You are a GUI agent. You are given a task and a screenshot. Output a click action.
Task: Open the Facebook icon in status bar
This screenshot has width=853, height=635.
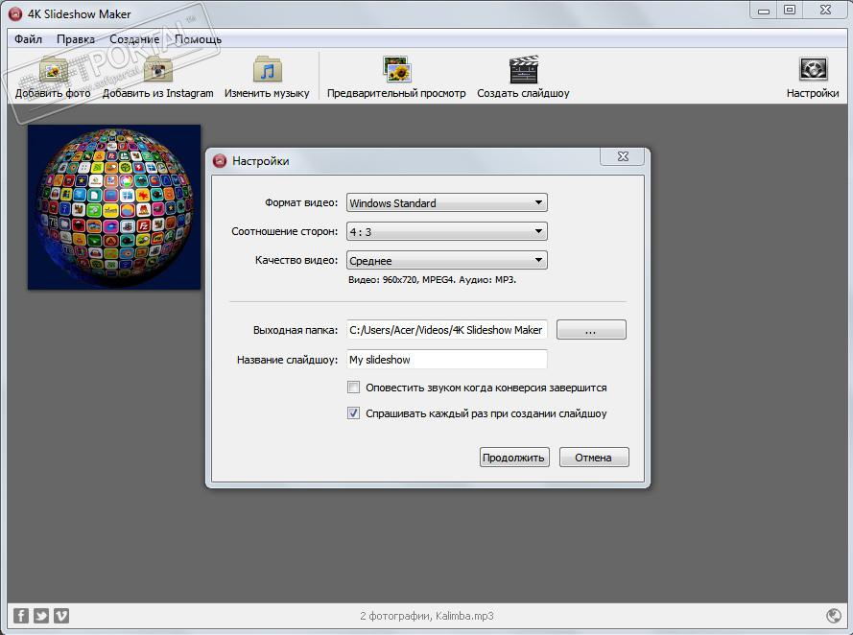click(x=21, y=616)
